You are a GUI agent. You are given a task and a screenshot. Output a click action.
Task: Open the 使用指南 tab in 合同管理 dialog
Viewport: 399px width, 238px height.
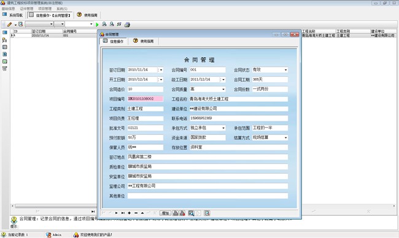tap(144, 41)
